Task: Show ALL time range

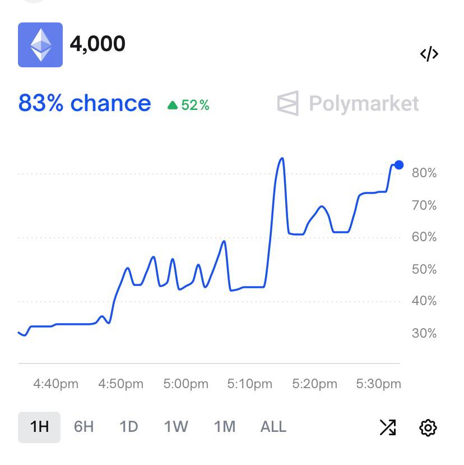Action: (273, 427)
